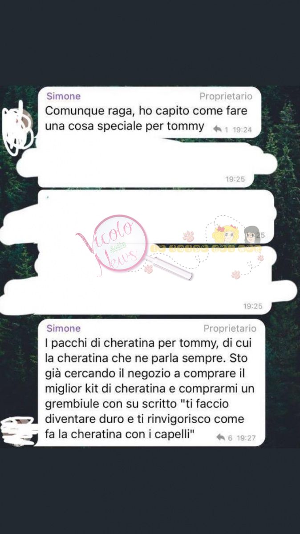
Task: Click the Proprietario badge on the last message
Action: [230, 328]
